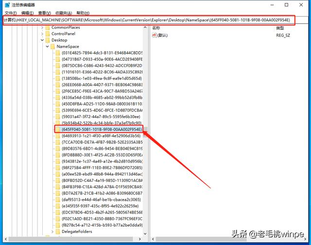Image resolution: width=311 pixels, height=245 pixels.
Task: Click folder icon of {4336a54d-038b key
Action: pos(58,98)
